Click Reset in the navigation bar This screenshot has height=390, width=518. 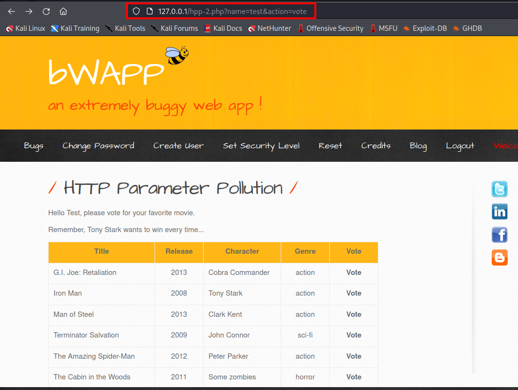(330, 146)
